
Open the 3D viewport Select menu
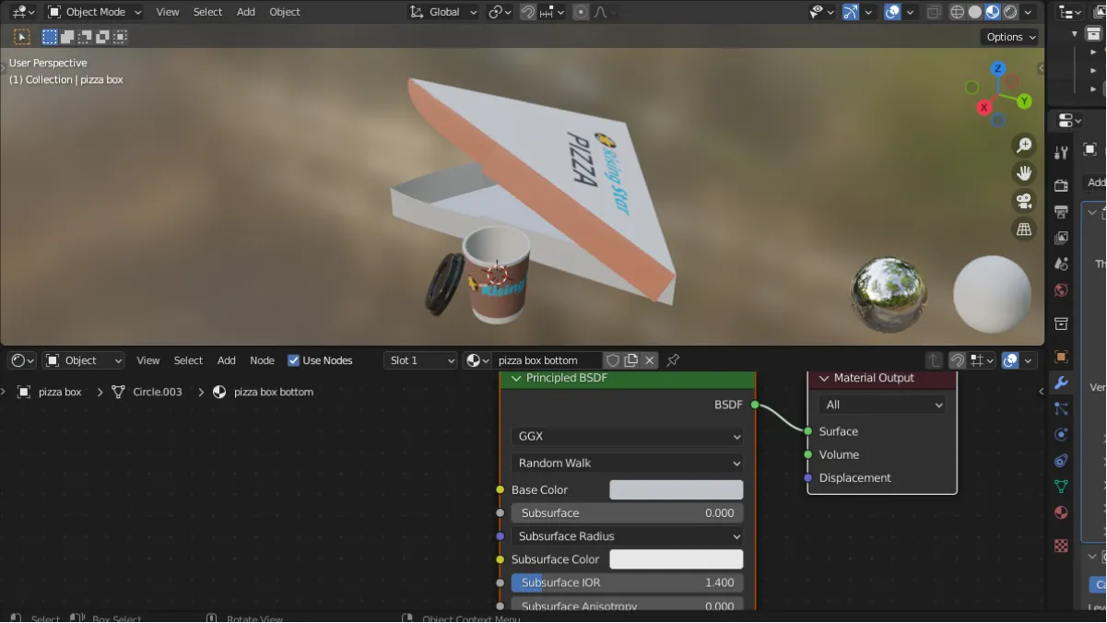coord(207,12)
